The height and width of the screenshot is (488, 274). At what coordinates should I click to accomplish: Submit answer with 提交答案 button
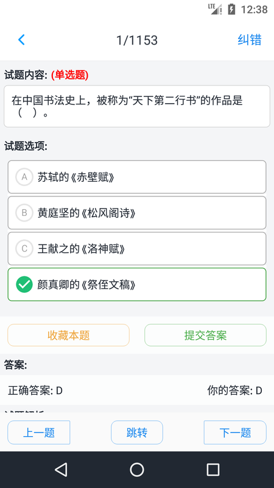pos(205,335)
